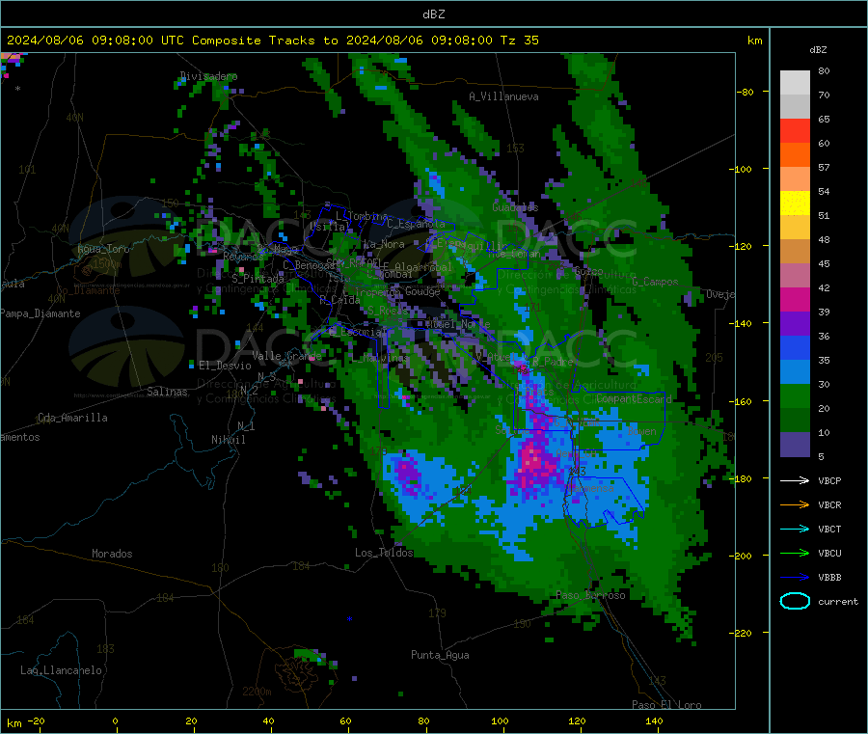
Task: Click the 'Tz 35' threshold text
Action: click(519, 41)
